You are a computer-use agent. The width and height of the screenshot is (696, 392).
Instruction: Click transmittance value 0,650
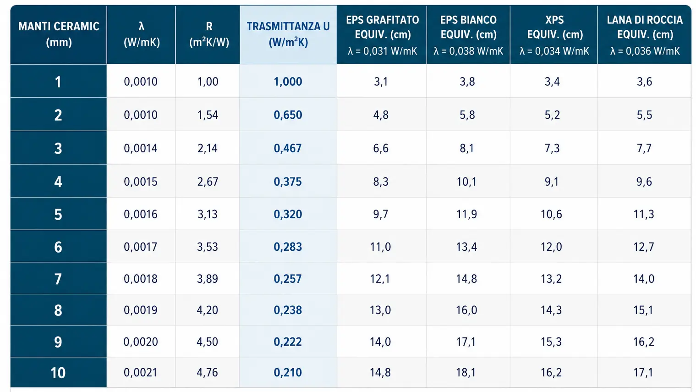pos(288,115)
